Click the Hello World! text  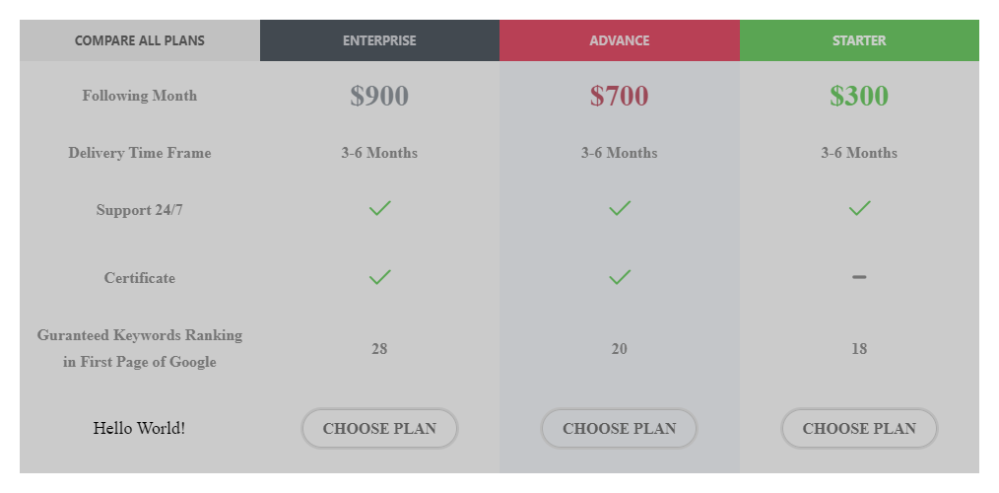[x=139, y=428]
